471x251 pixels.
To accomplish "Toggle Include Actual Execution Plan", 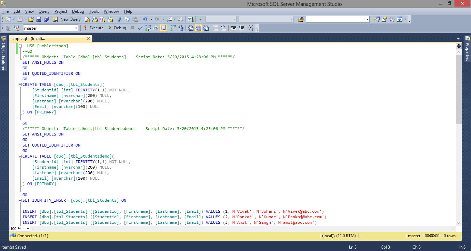I will point(173,28).
